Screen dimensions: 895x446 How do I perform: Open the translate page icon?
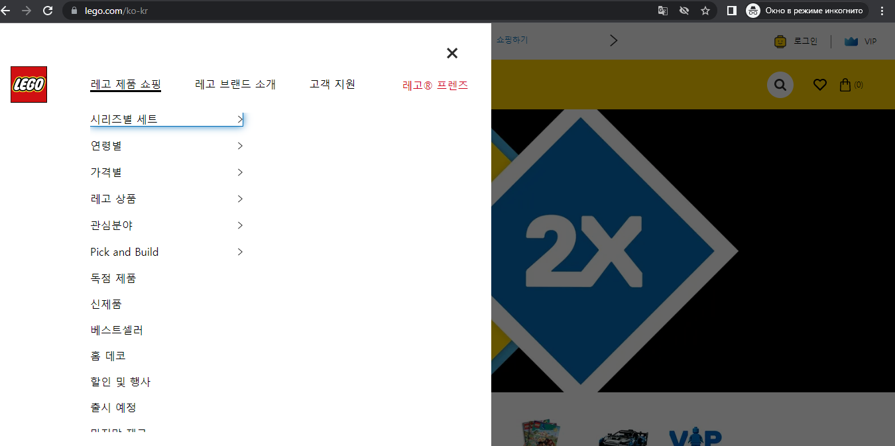662,11
